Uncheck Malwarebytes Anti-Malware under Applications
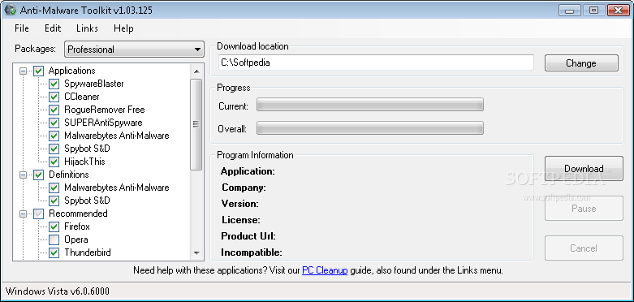 54,136
